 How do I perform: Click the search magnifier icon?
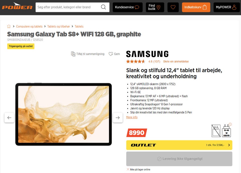point(103,7)
